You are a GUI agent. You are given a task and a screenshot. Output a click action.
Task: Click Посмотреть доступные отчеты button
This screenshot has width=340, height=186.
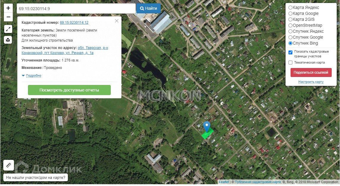click(x=69, y=90)
